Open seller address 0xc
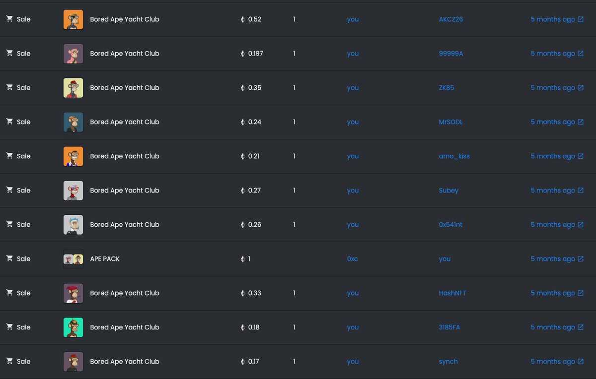596x379 pixels. pyautogui.click(x=352, y=259)
